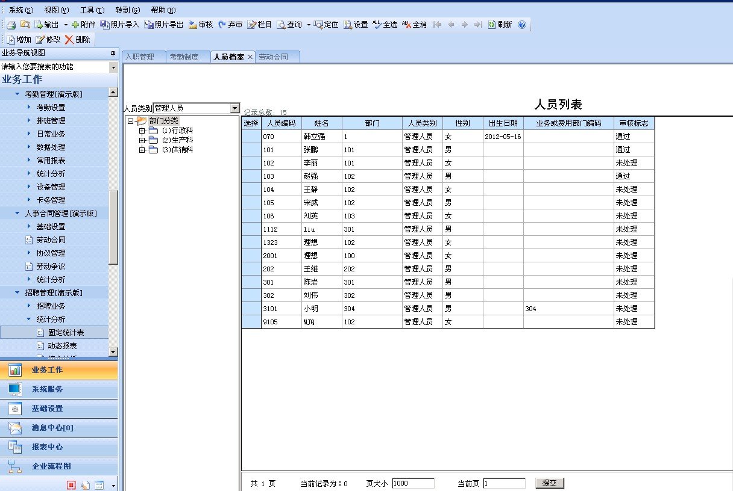This screenshot has height=491, width=733.
Task: Collapse 招聘管理[演示版] section
Action: coord(17,293)
